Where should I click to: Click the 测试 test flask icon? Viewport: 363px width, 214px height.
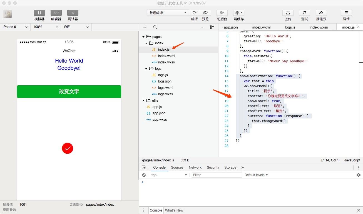tap(305, 13)
